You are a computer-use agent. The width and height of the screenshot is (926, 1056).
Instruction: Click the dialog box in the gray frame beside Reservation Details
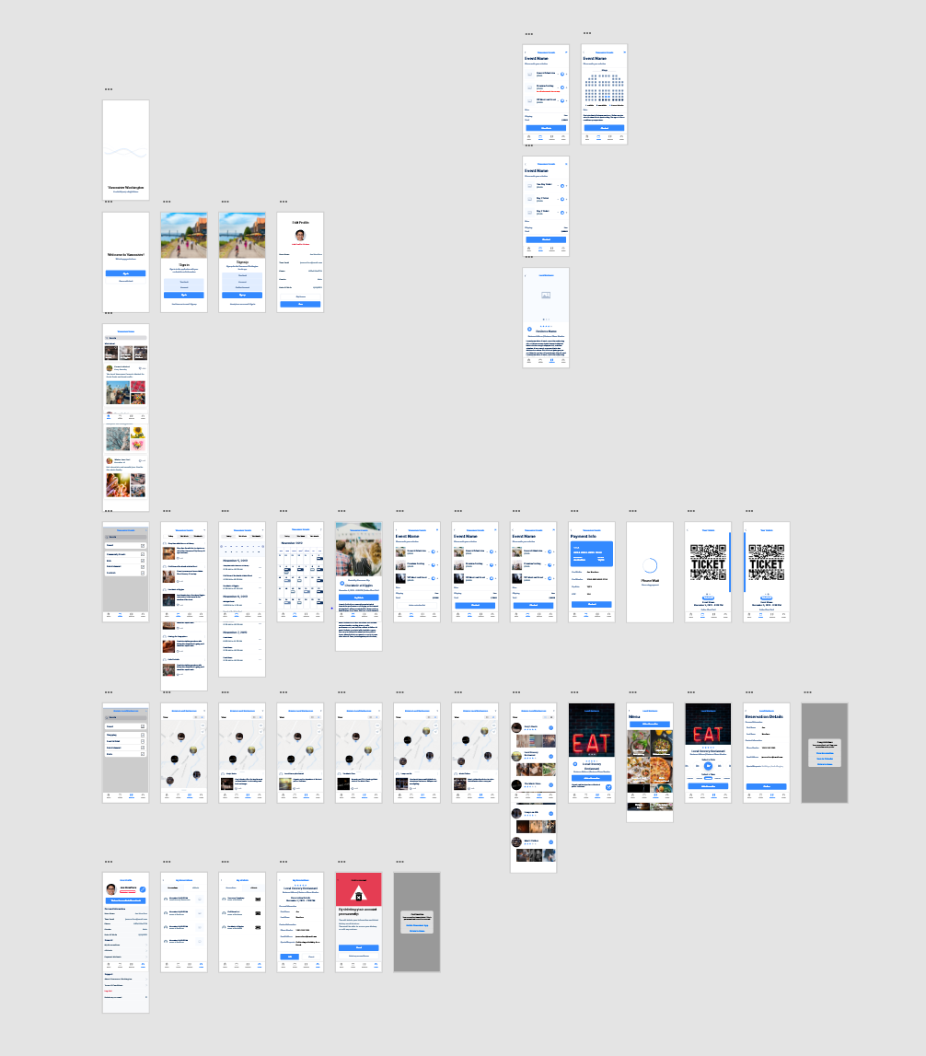pyautogui.click(x=825, y=753)
